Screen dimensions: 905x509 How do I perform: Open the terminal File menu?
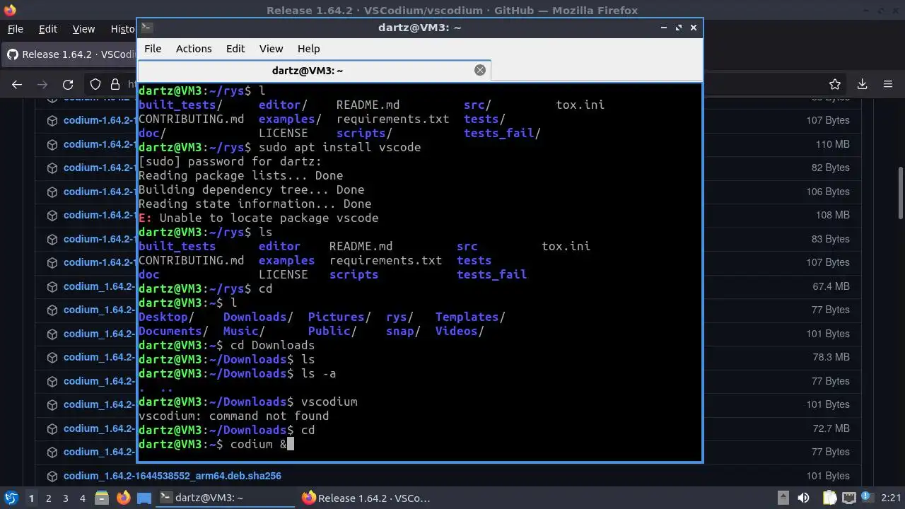pos(153,49)
